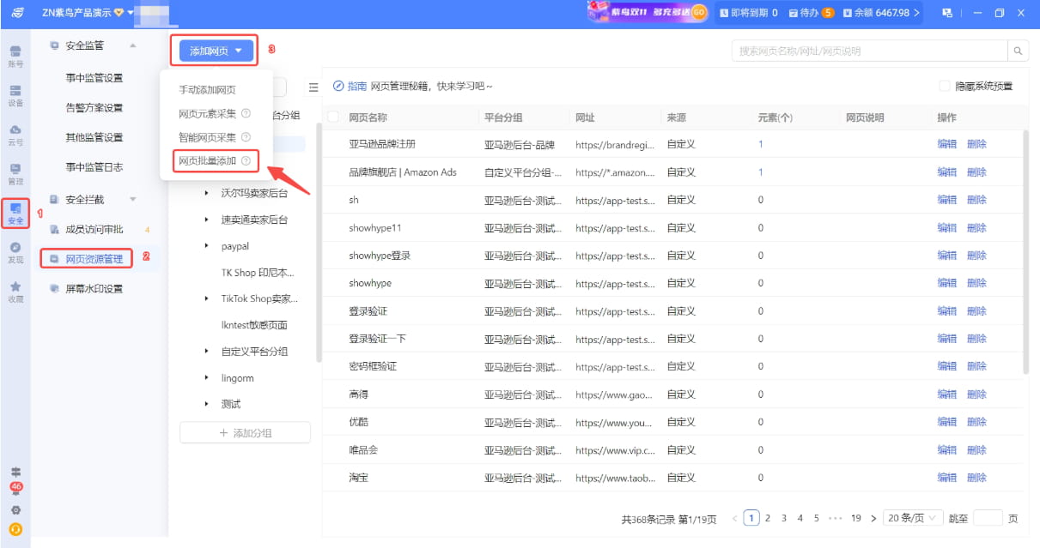Click help icon next to 网页批量添加

[246, 161]
